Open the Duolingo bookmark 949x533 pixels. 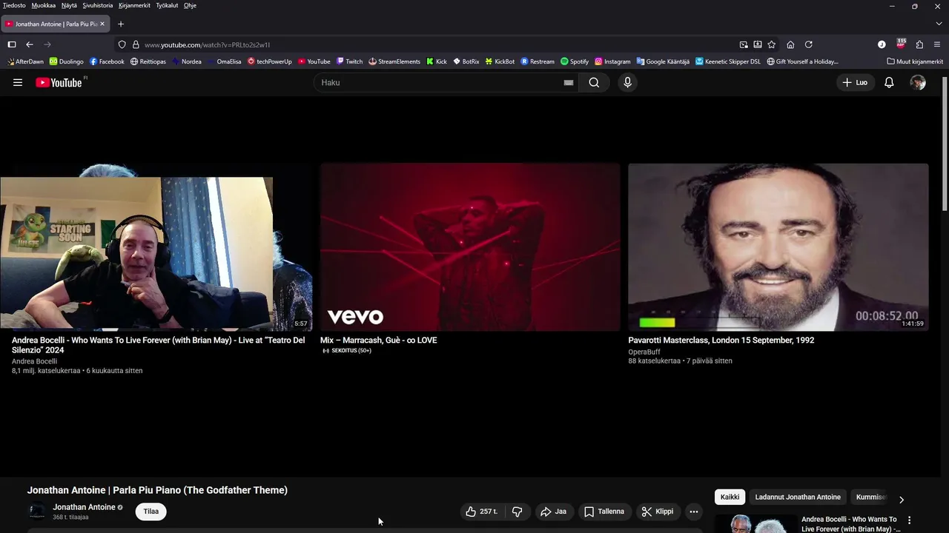pyautogui.click(x=66, y=61)
